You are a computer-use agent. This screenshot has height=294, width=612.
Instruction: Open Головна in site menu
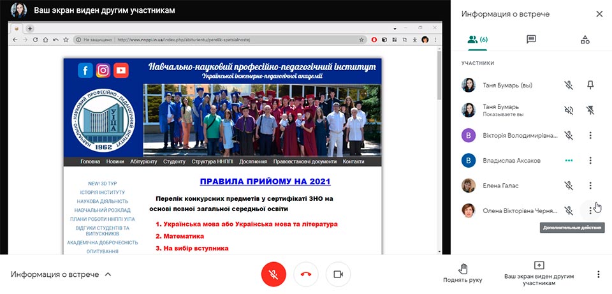click(x=90, y=161)
